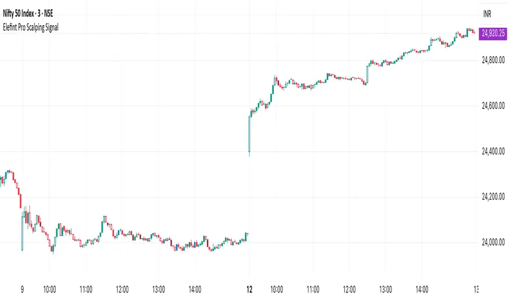
Task: Click the 14:00 time label before date 12
Action: pyautogui.click(x=195, y=289)
